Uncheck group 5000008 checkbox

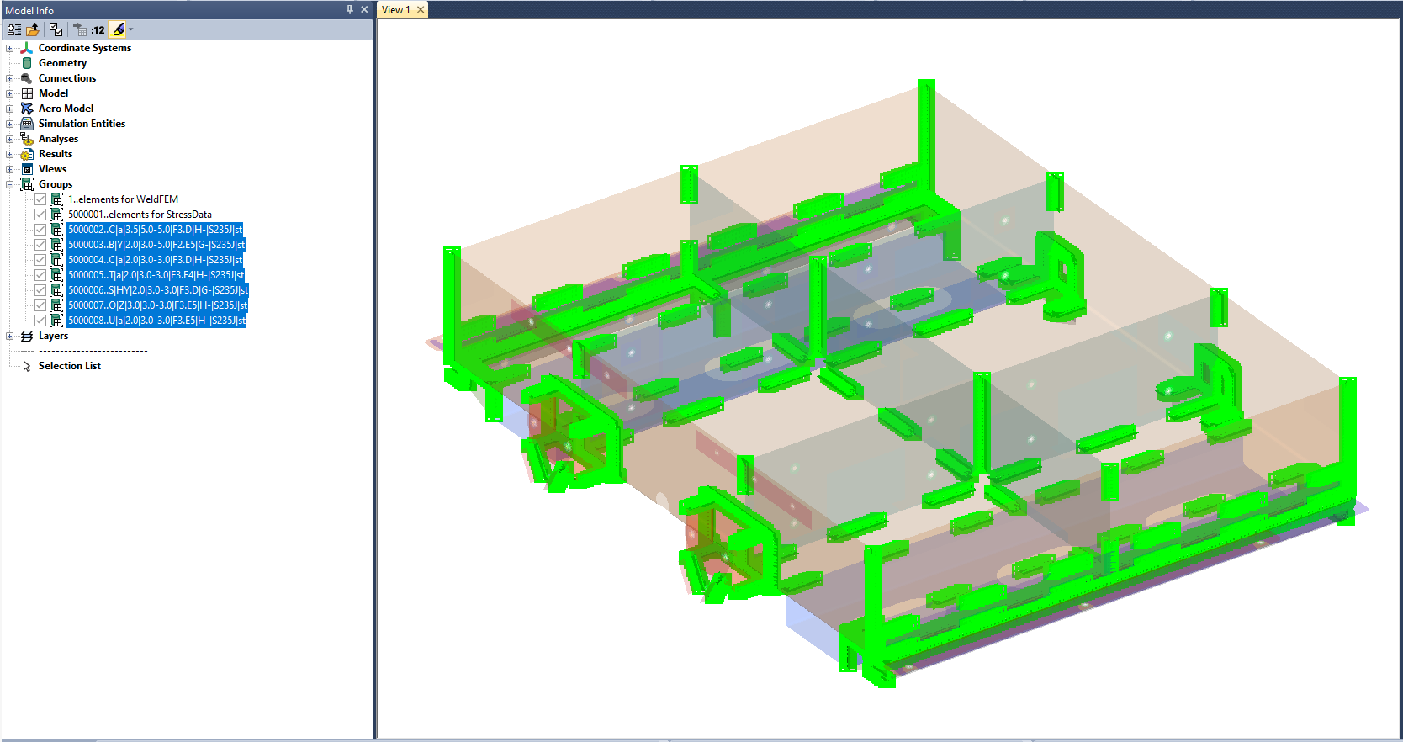[40, 321]
